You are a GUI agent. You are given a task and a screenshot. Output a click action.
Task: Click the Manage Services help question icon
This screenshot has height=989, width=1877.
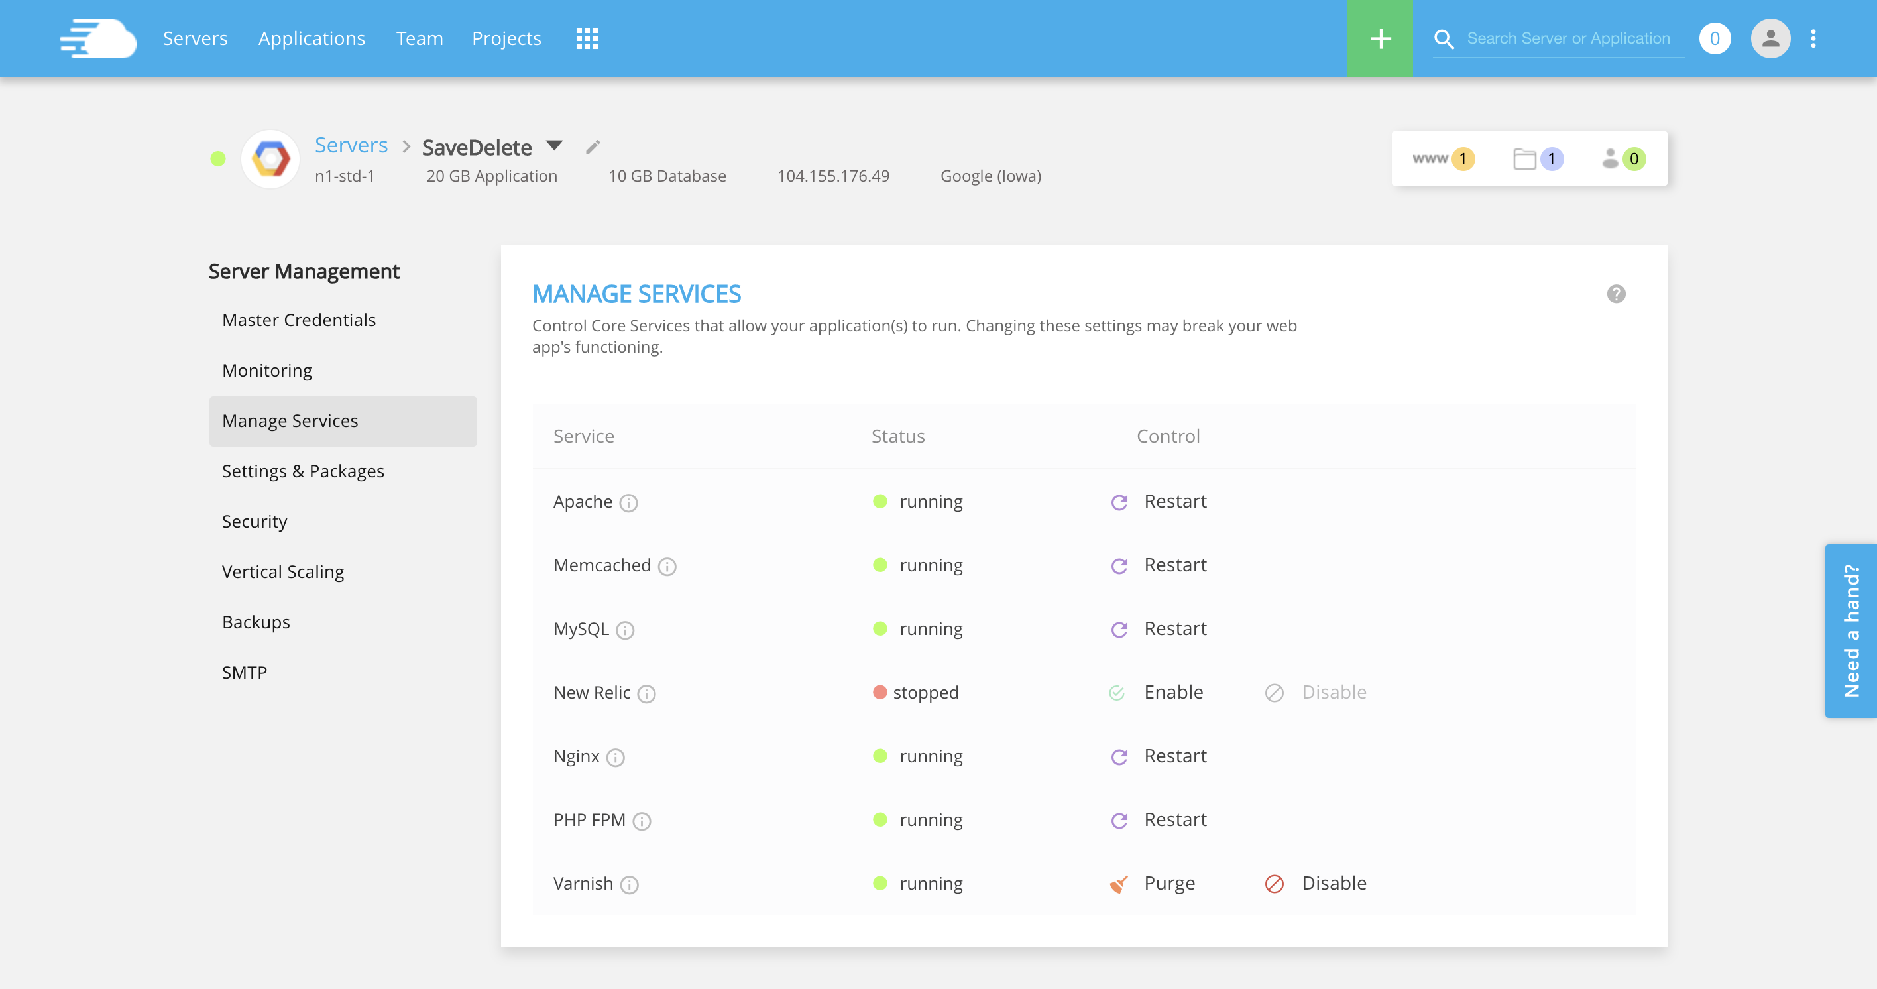click(1615, 294)
